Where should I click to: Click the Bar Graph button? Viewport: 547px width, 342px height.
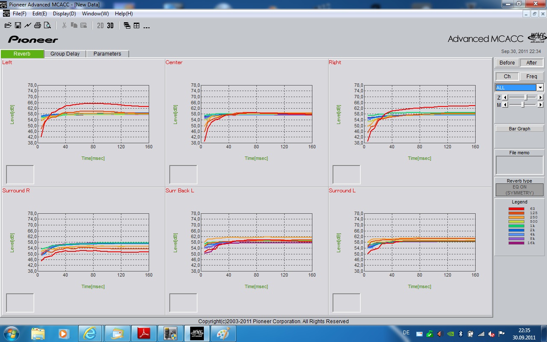point(519,129)
